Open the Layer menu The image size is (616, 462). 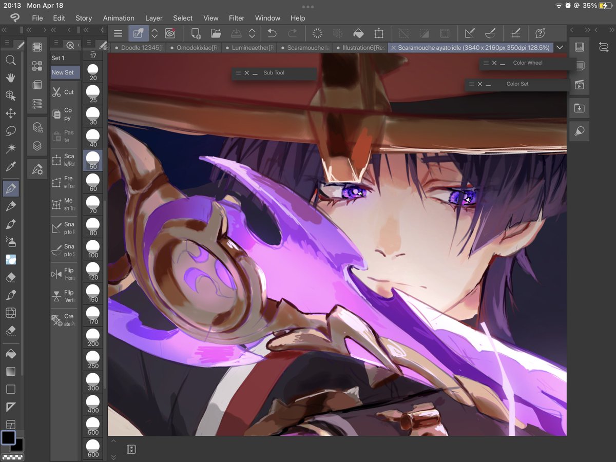coord(153,18)
